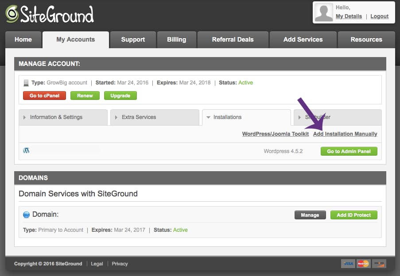Click the MasterCard icon in footer
400x276 pixels.
click(363, 264)
